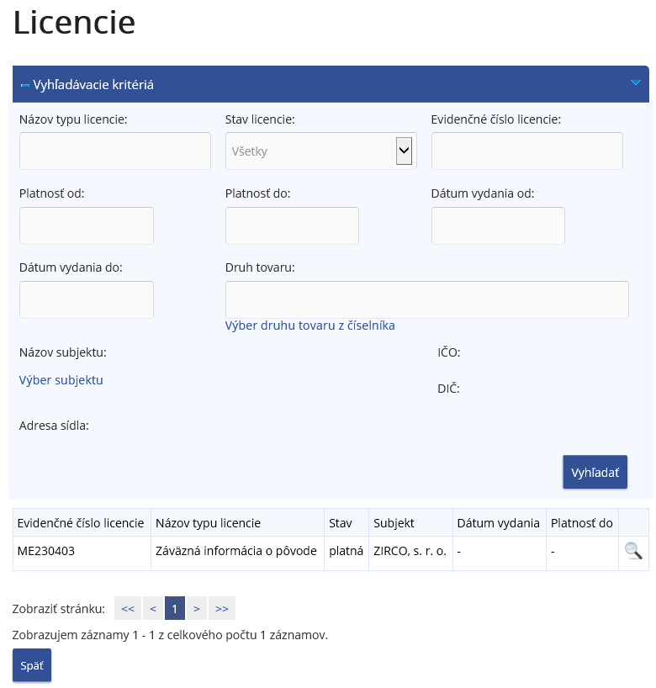The width and height of the screenshot is (656, 688).
Task: Click the Dátum vydania do field
Action: coord(87,299)
